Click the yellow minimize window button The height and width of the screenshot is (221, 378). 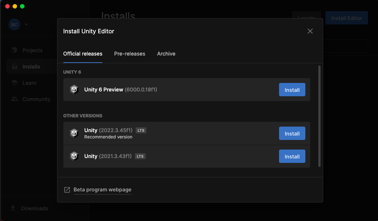coord(15,6)
